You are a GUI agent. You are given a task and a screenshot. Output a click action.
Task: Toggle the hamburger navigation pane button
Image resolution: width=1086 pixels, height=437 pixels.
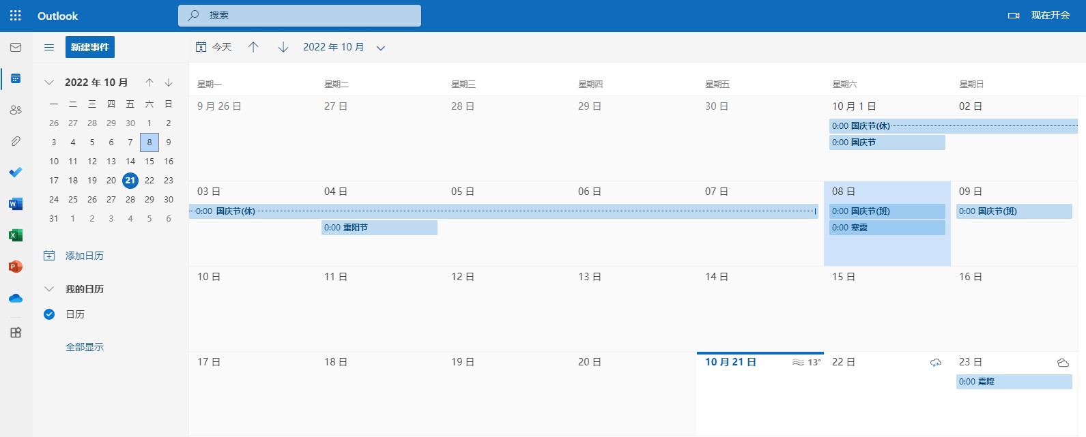pyautogui.click(x=49, y=48)
